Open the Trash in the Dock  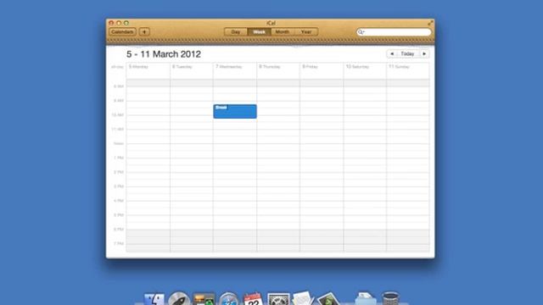pyautogui.click(x=390, y=299)
